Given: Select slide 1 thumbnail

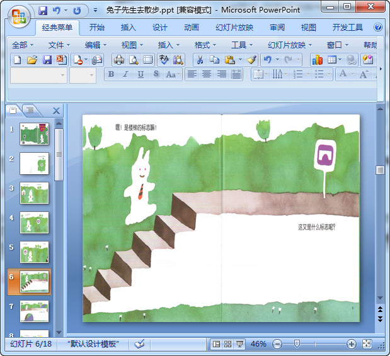Looking at the screenshot, I should [34, 134].
